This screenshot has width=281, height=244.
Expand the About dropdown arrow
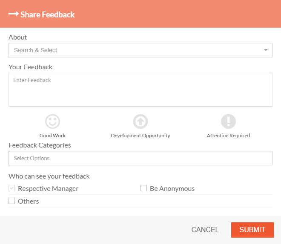[x=266, y=50]
